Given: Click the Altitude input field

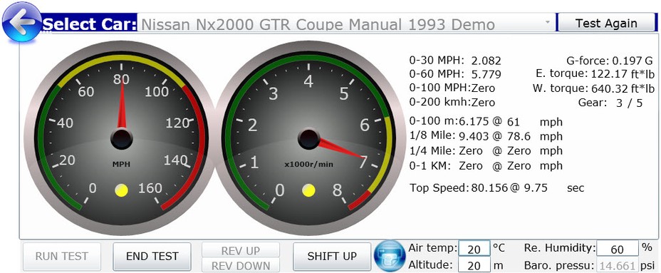Looking at the screenshot, I should (474, 265).
